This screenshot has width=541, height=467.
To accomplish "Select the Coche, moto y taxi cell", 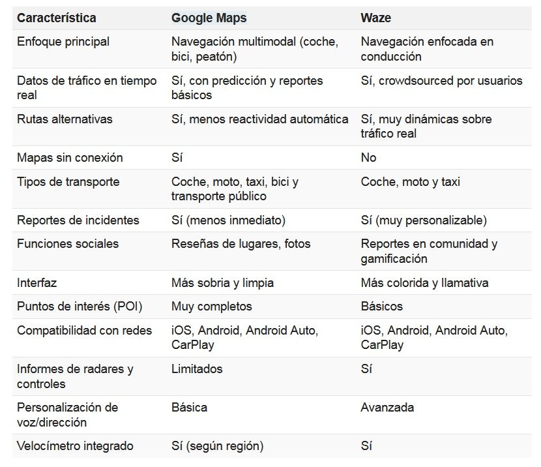I will (410, 182).
